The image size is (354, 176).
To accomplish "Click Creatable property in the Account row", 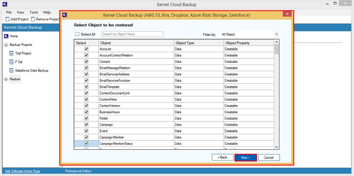I will (x=231, y=49).
